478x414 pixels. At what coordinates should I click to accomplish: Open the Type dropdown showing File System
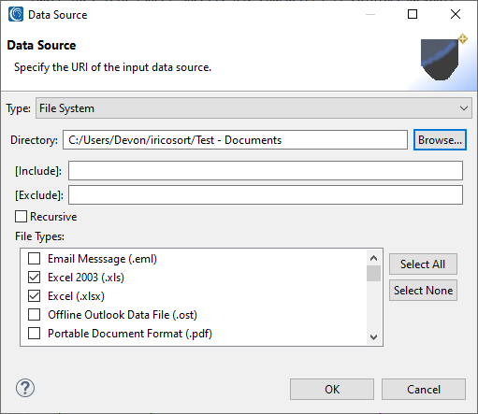pyautogui.click(x=253, y=108)
